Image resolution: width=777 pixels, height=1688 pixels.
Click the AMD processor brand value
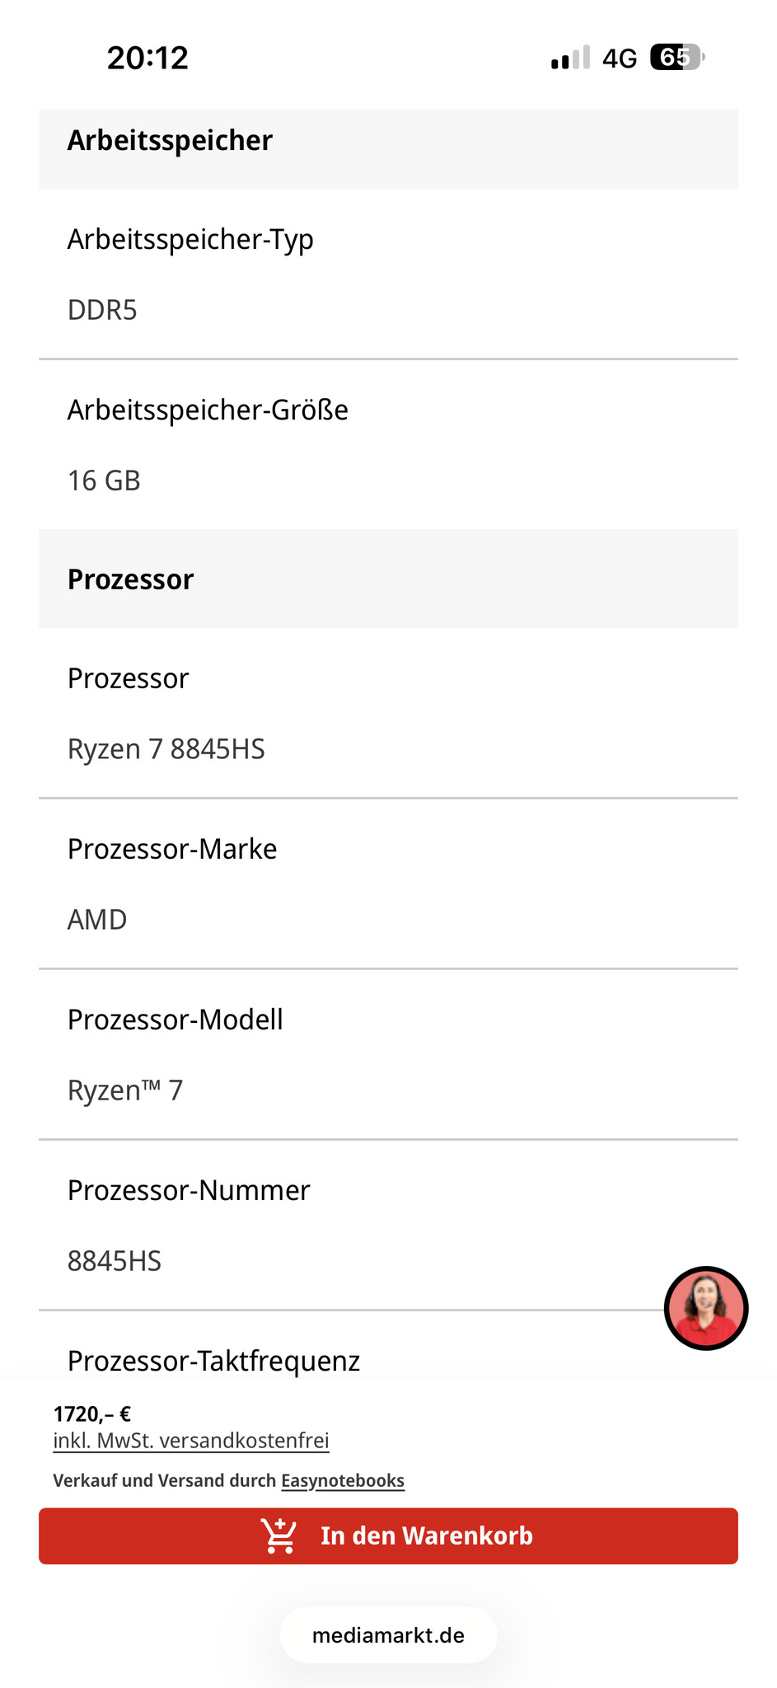pos(97,920)
